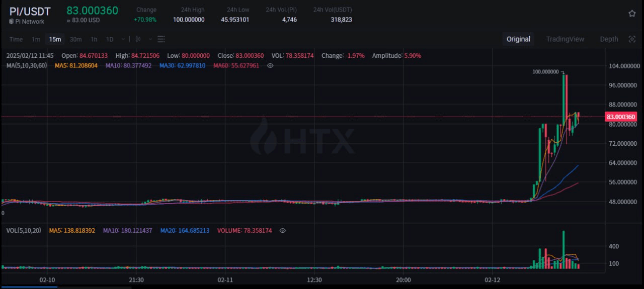644x289 pixels.
Task: Switch to the 1h interval
Action: (x=94, y=39)
